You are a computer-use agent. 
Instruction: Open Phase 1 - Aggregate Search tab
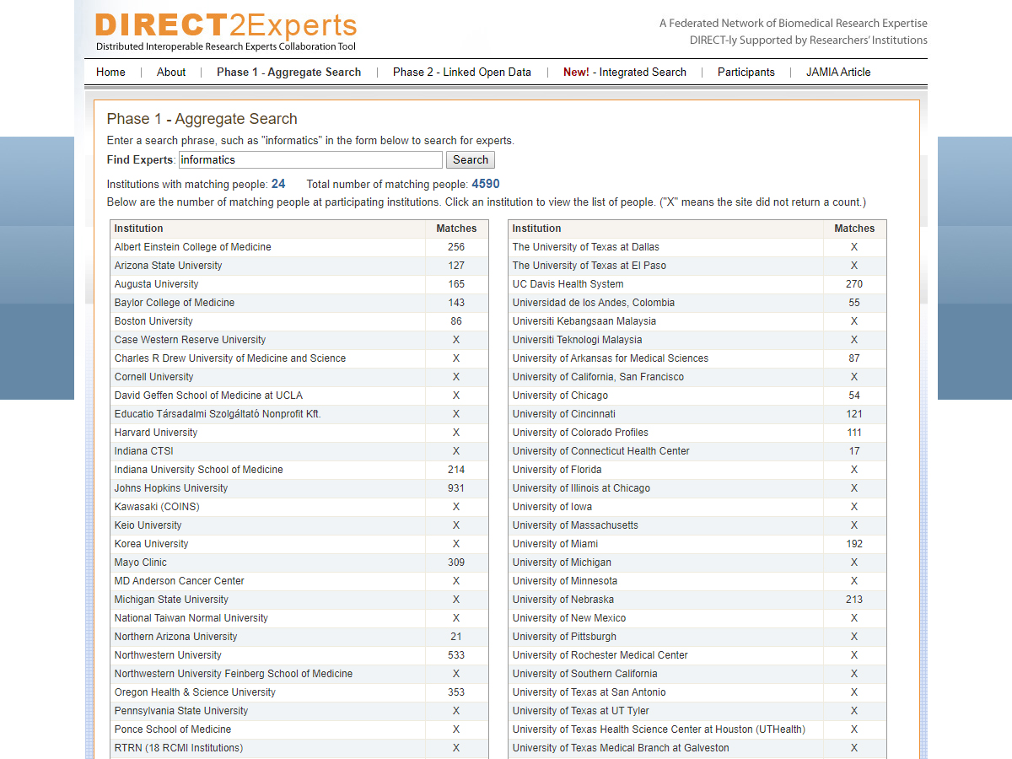pyautogui.click(x=288, y=73)
